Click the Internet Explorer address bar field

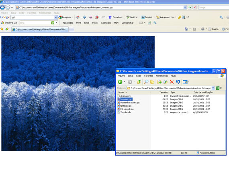click(100, 7)
